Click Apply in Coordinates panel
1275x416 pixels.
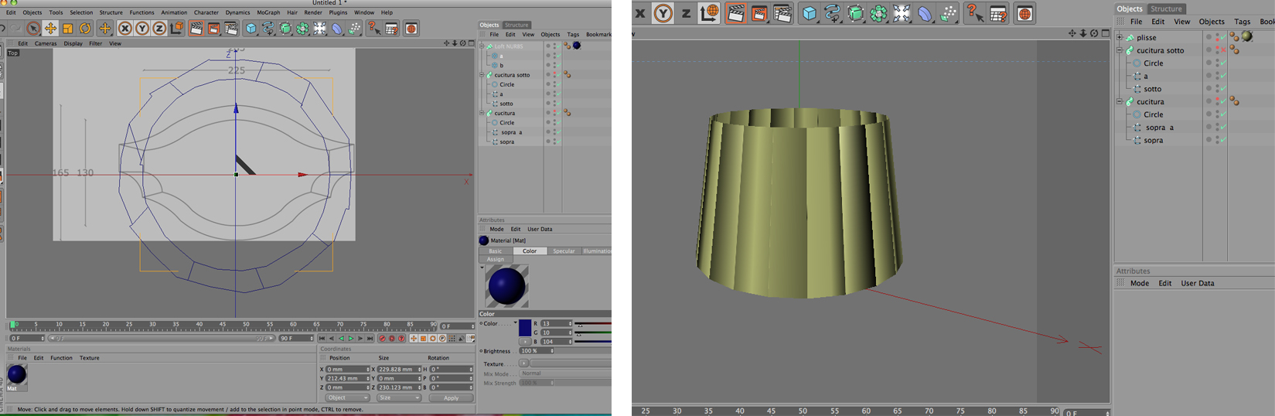click(x=451, y=397)
